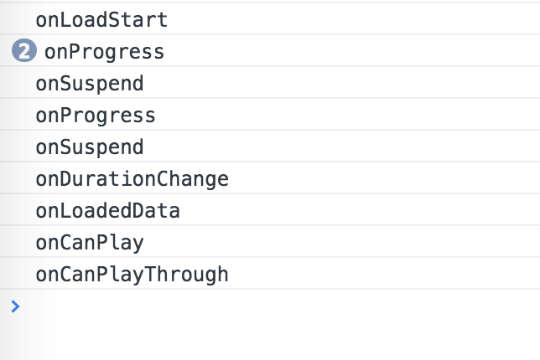Image resolution: width=540 pixels, height=360 pixels.
Task: Select the onCanPlay log message
Action: coord(90,243)
